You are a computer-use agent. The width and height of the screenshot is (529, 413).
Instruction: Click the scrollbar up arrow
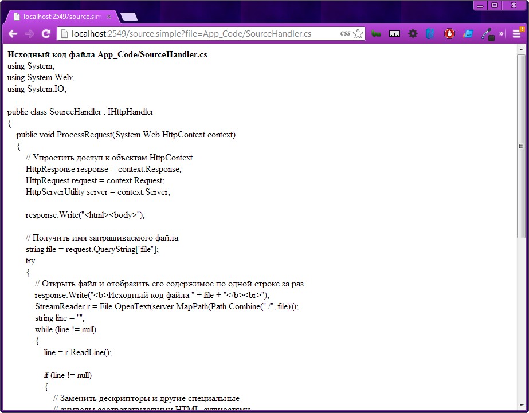point(521,49)
